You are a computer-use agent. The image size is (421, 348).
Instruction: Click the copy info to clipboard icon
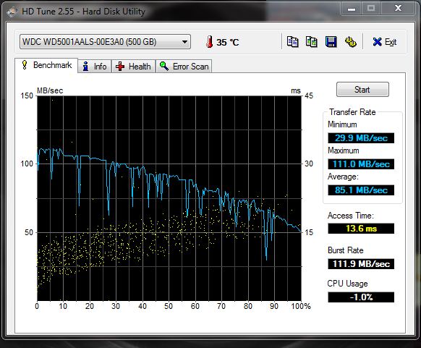pyautogui.click(x=292, y=42)
